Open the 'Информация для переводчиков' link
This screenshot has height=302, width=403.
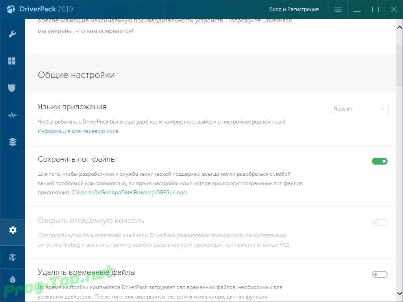click(x=78, y=131)
